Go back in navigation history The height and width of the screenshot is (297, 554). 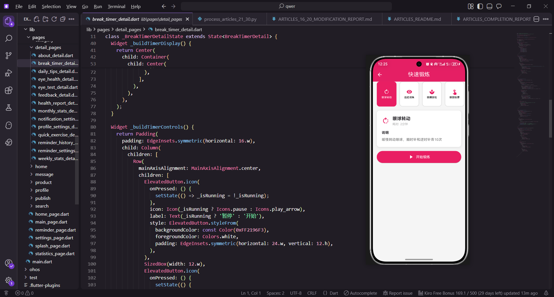[164, 6]
